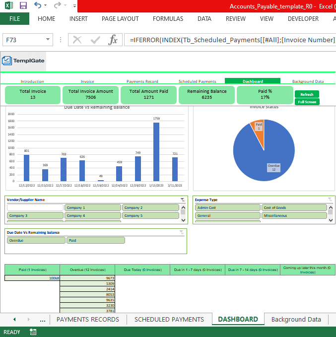
Task: Select the Dashboard navigation button
Action: [253, 81]
